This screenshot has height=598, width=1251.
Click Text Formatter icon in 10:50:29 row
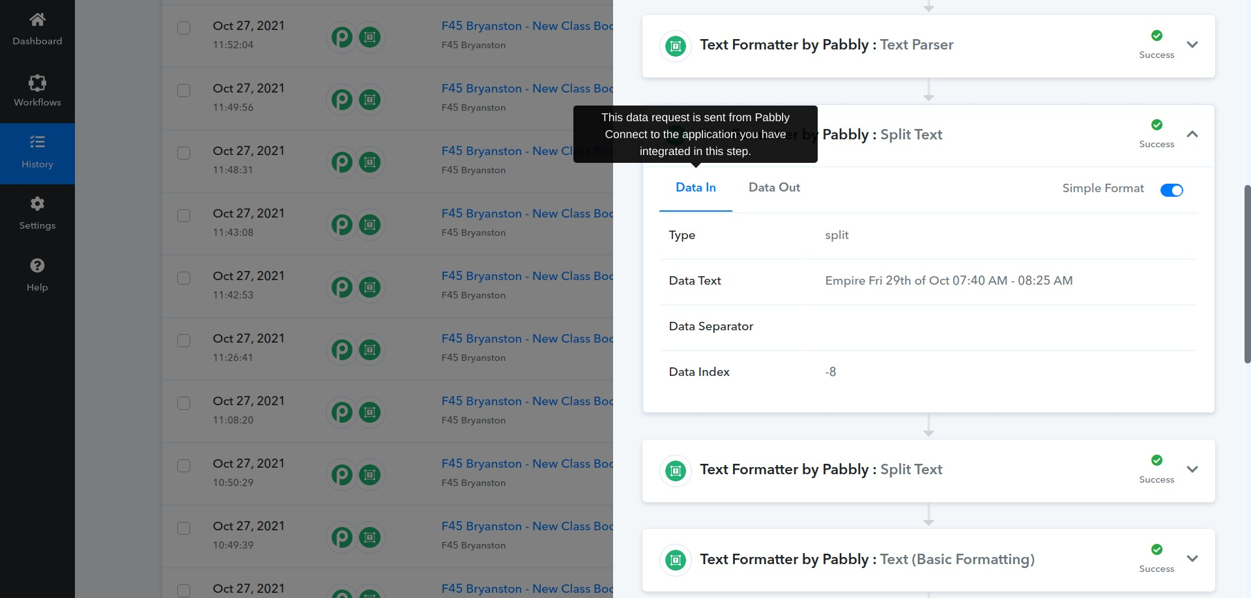(x=369, y=475)
